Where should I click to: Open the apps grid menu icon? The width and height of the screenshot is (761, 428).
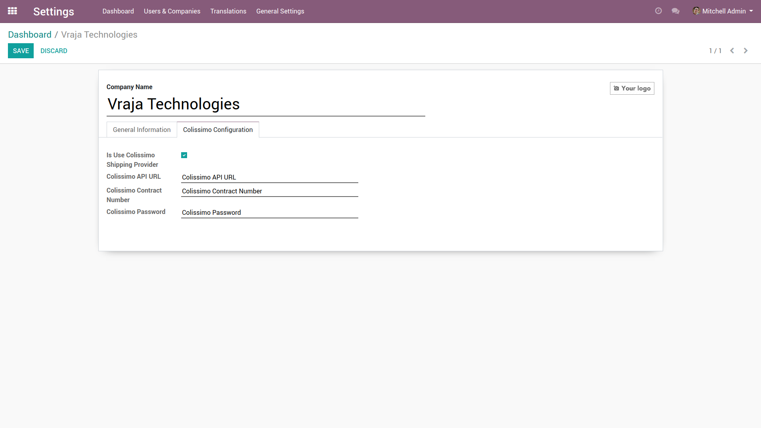coord(12,11)
